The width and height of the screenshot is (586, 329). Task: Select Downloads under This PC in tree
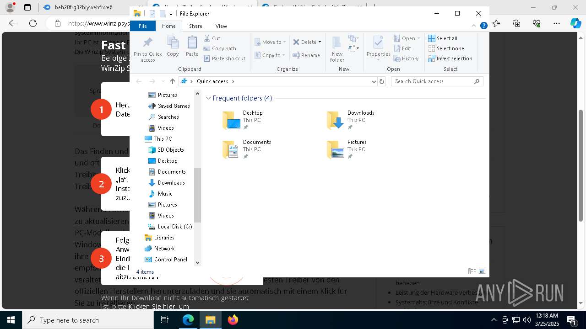coord(167,183)
